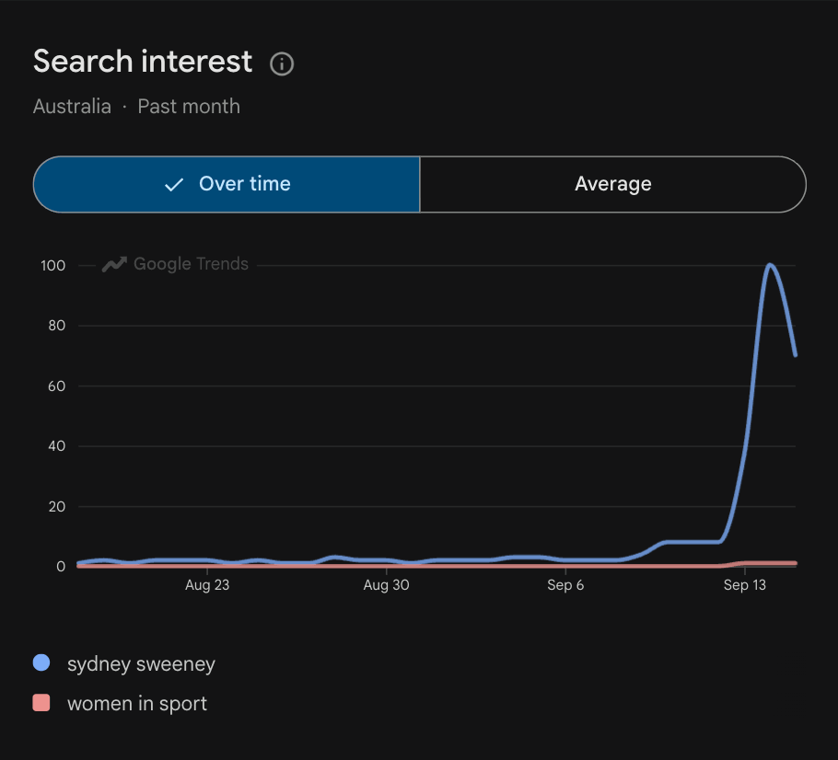
Task: Click the blue sydney sweeney legend dot
Action: coord(41,662)
